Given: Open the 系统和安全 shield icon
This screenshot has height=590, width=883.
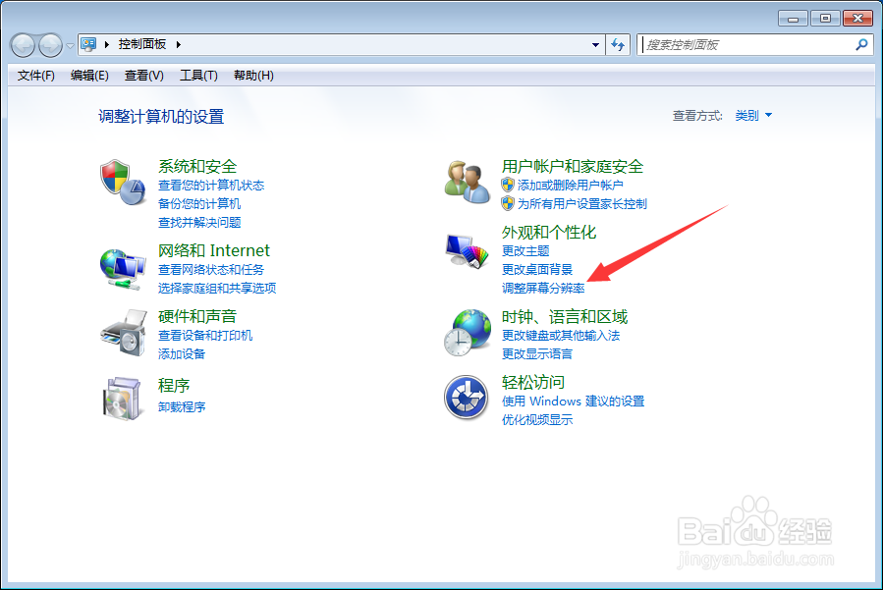Looking at the screenshot, I should click(123, 182).
